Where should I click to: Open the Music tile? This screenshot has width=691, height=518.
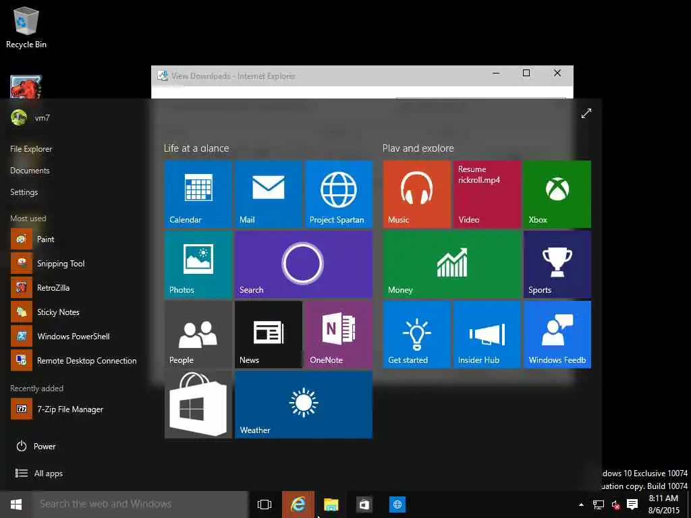pyautogui.click(x=416, y=194)
